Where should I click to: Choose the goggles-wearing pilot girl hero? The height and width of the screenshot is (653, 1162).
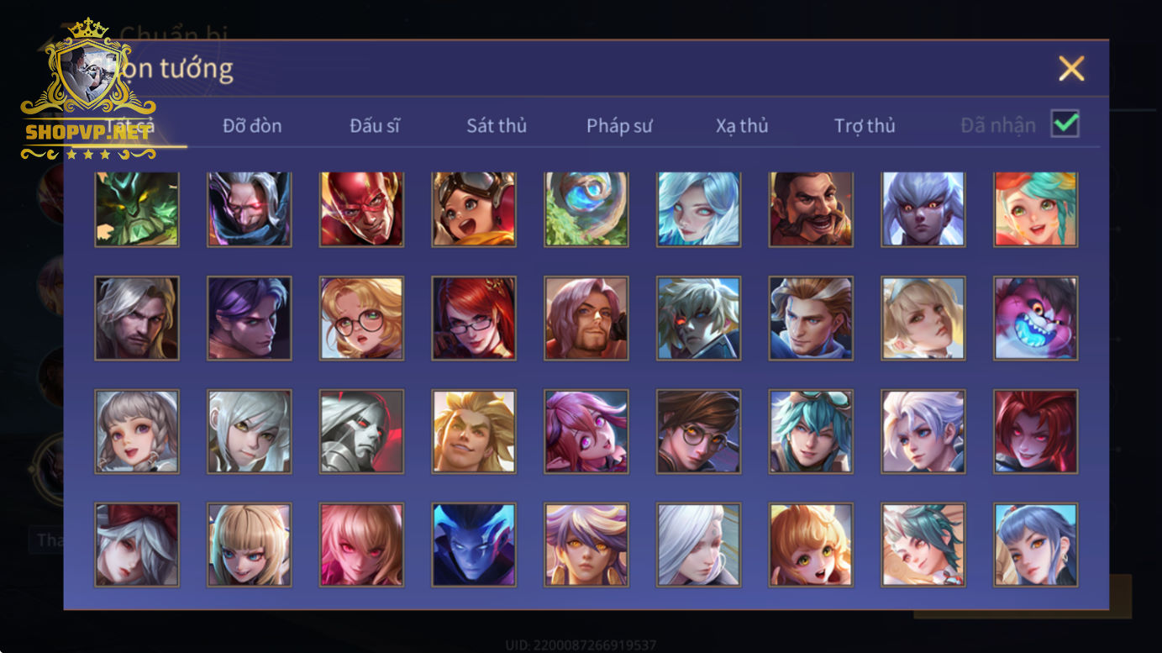point(474,209)
